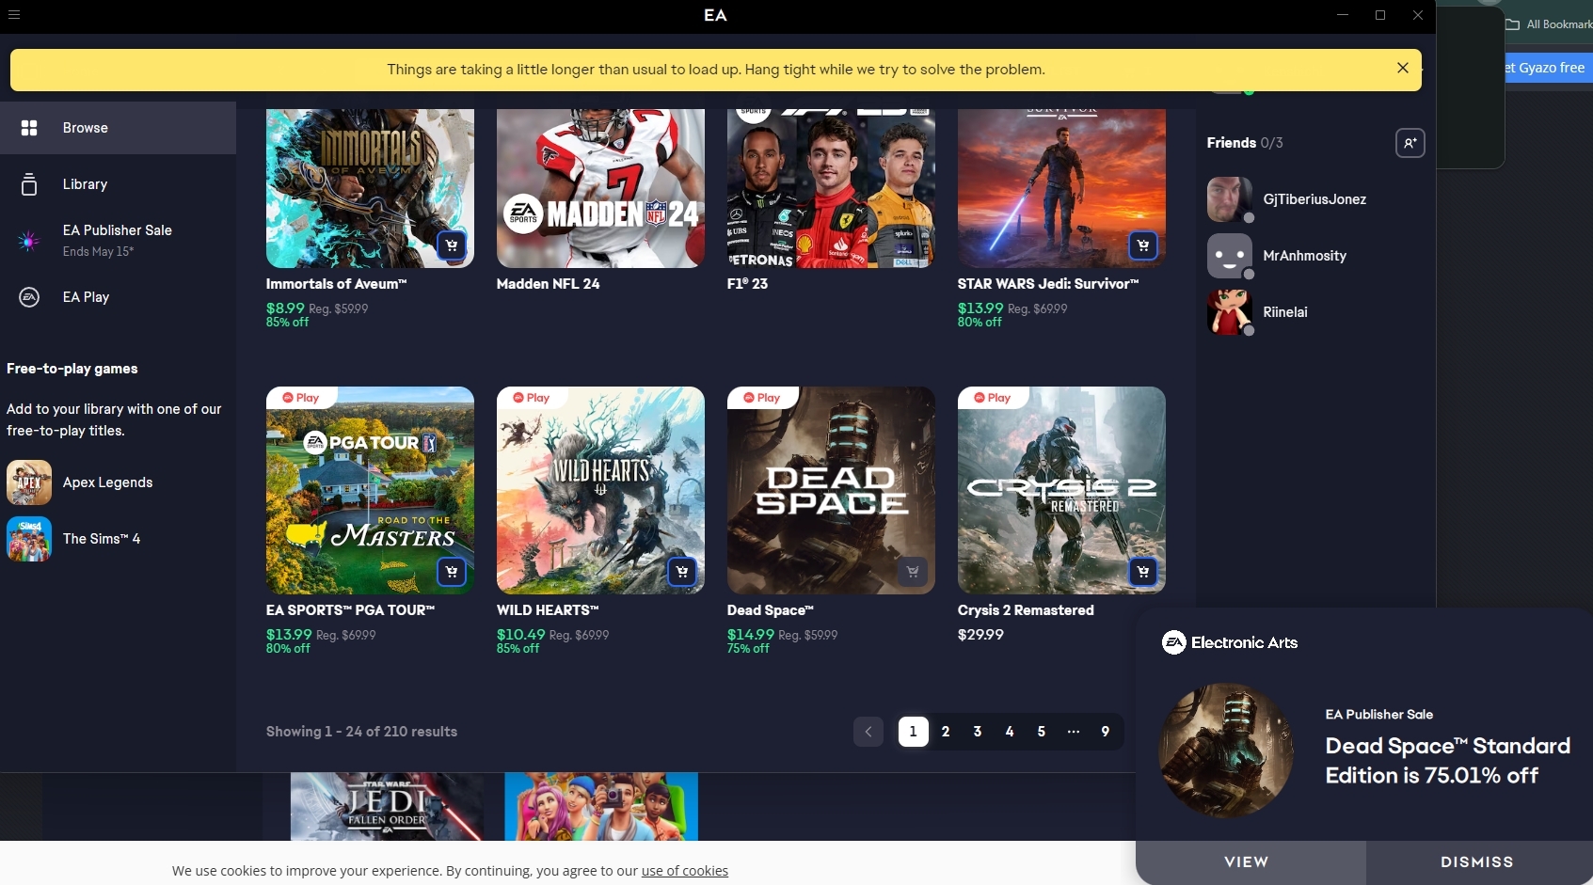The width and height of the screenshot is (1593, 885).
Task: Click the EA SPORTS PGA TOUR title
Action: click(x=350, y=610)
